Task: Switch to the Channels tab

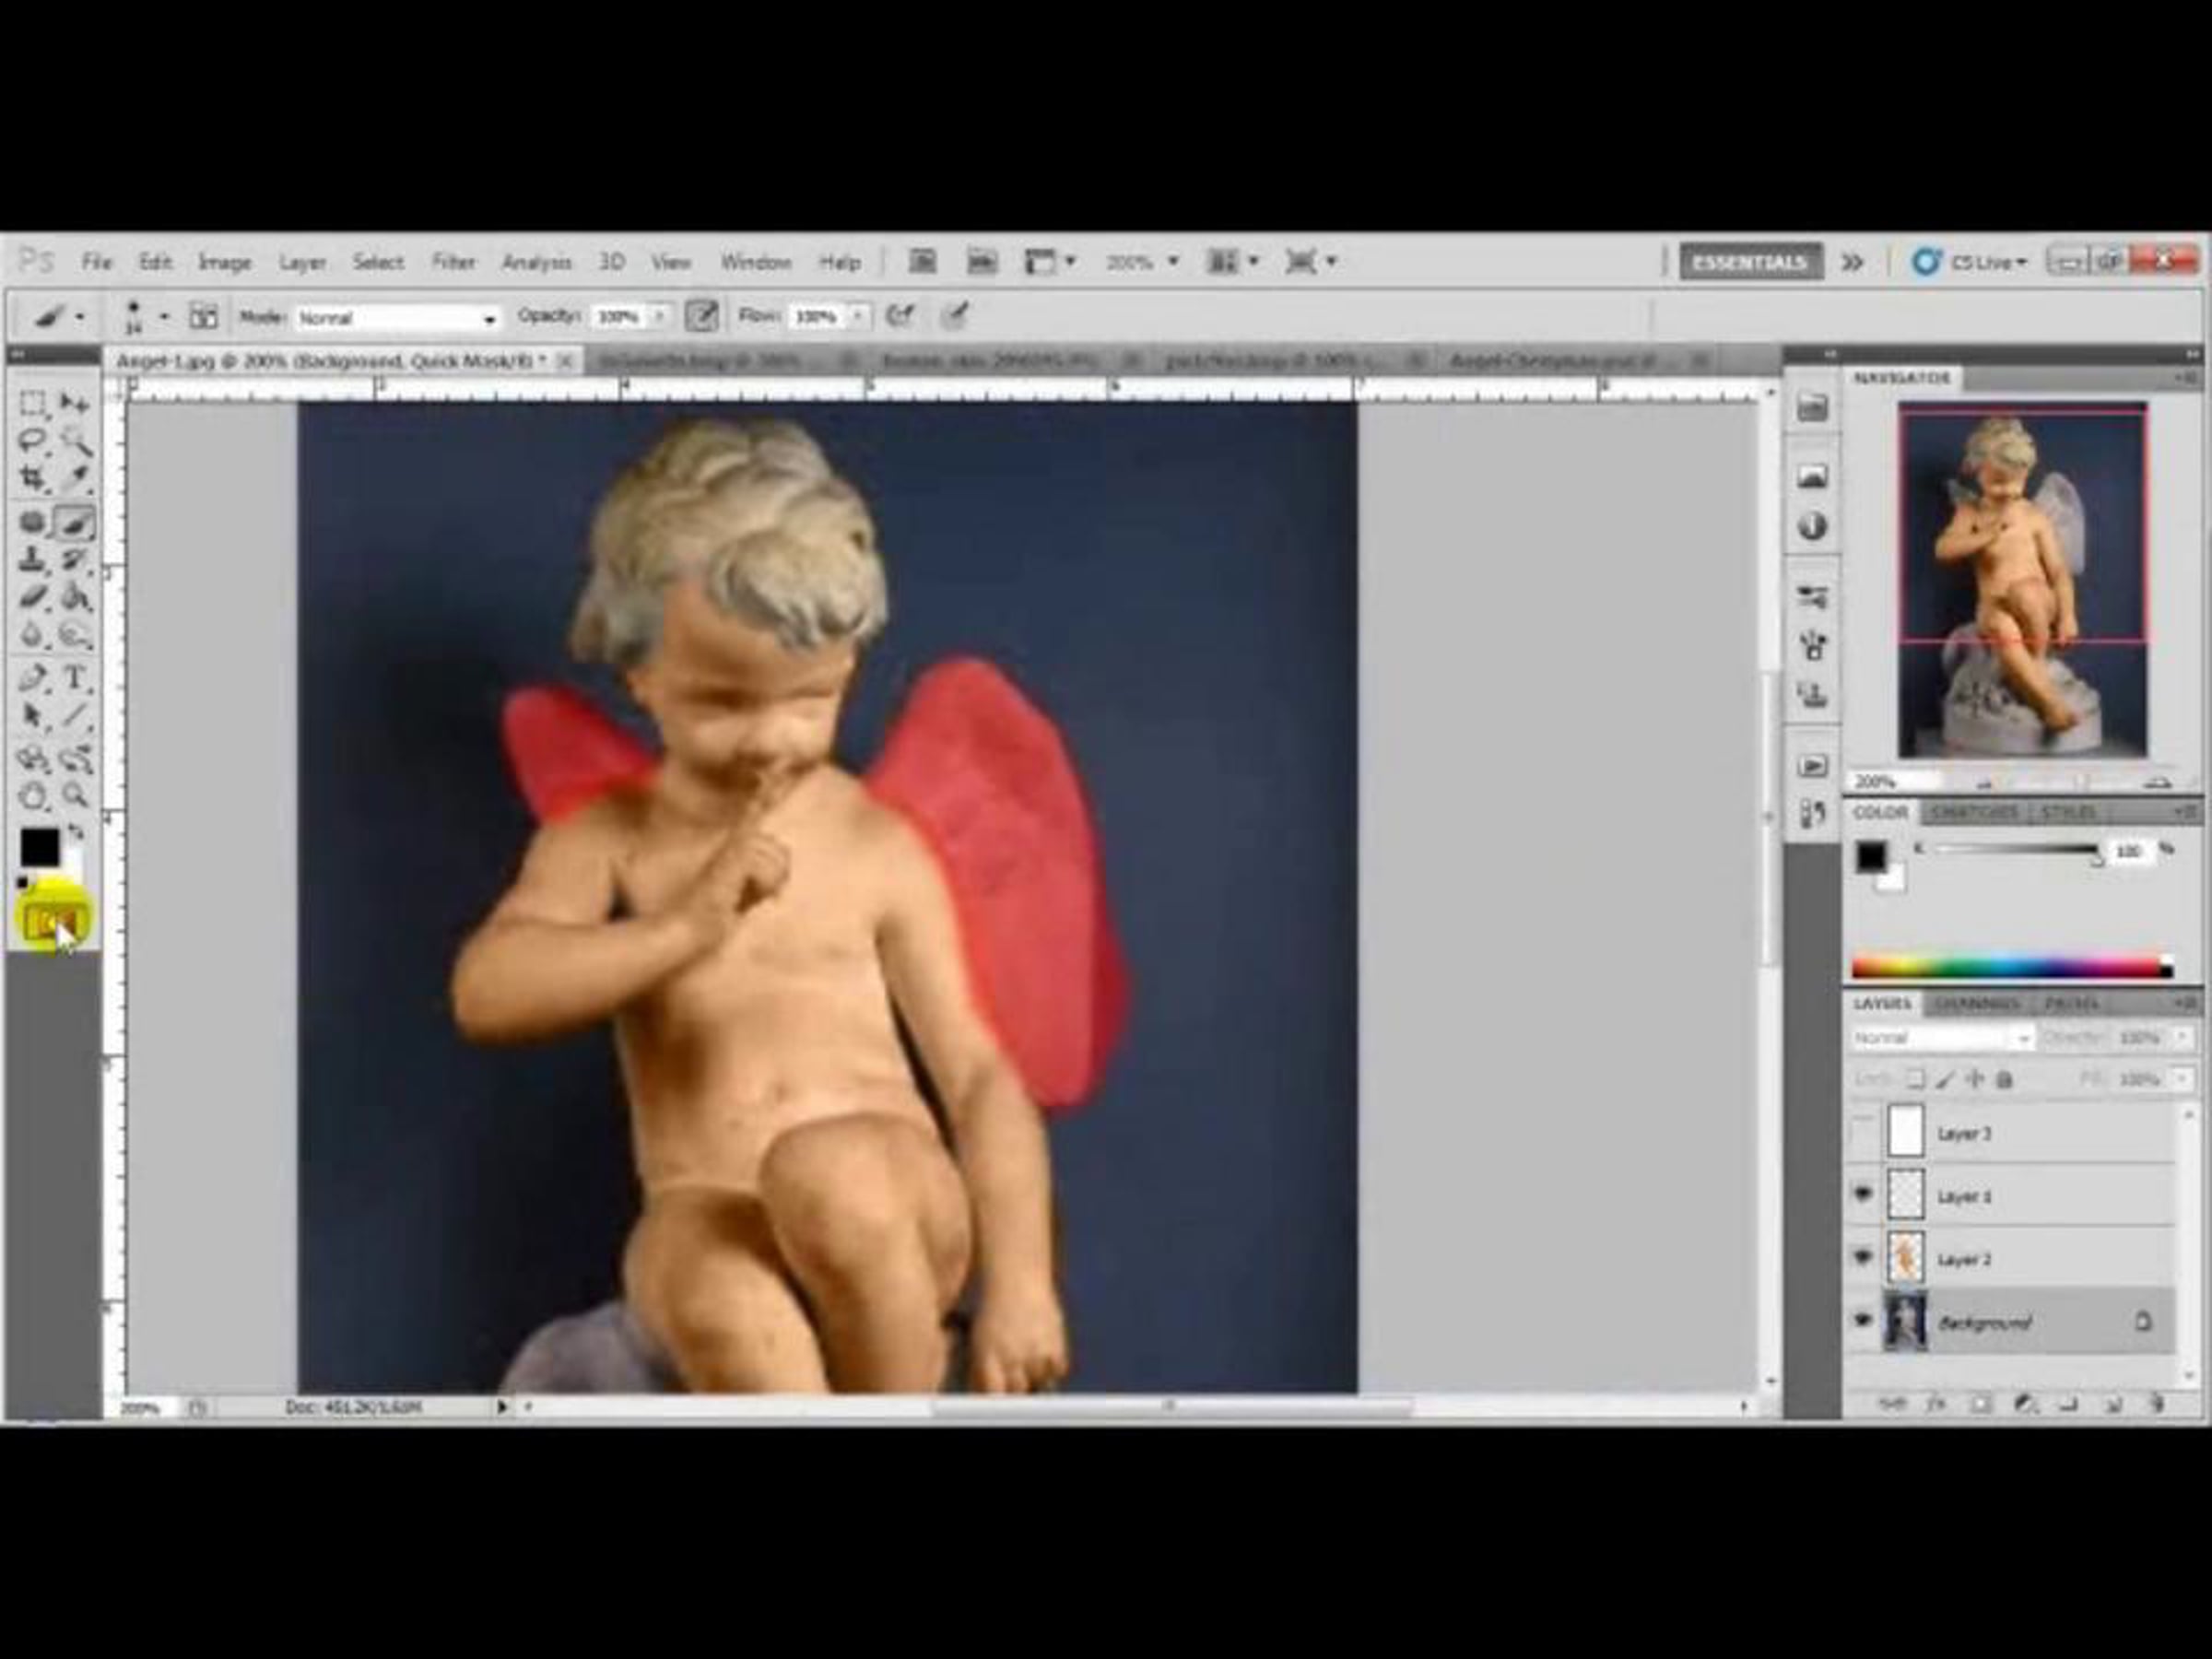Action: point(1976,1003)
